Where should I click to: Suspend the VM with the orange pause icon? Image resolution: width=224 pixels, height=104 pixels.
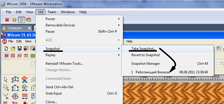click(14, 19)
